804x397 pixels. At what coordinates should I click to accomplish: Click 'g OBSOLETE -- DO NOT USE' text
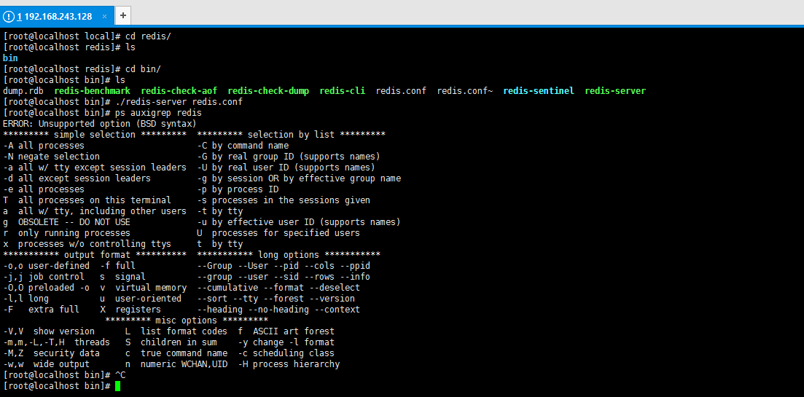point(66,221)
